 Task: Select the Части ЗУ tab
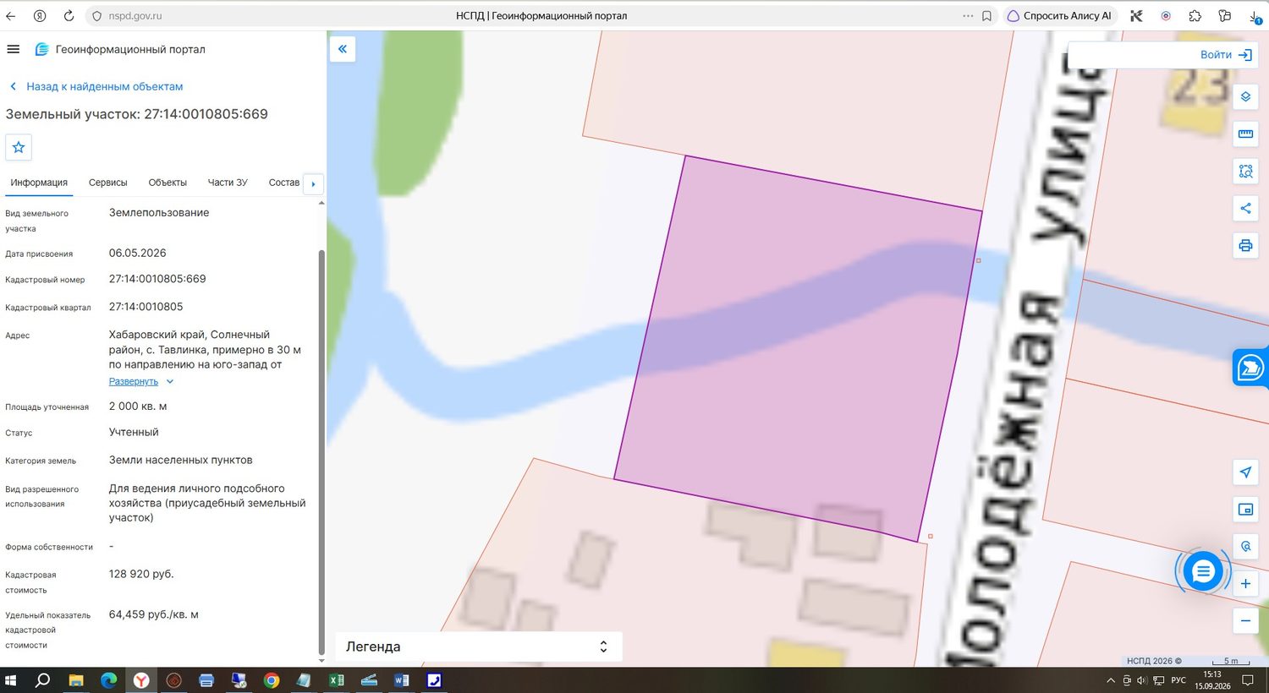pos(228,183)
